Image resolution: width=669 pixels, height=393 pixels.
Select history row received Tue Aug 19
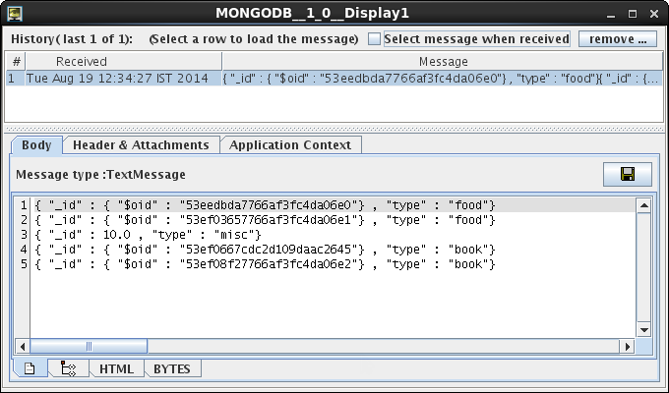coord(334,79)
